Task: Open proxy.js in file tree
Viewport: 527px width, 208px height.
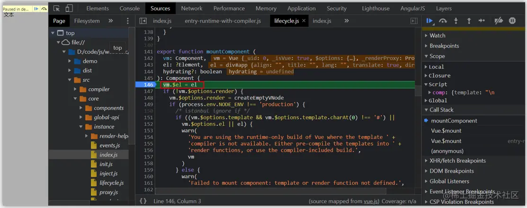Action: (x=108, y=192)
